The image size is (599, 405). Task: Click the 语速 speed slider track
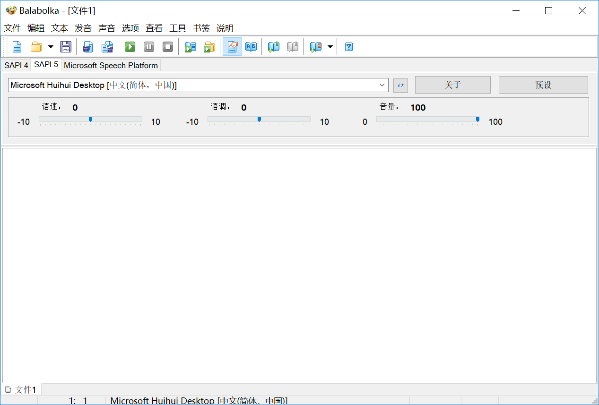(90, 120)
